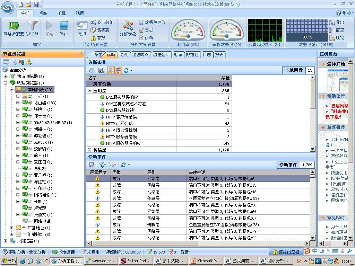
Task: Open the 工具 ribbon menu
Action: pyautogui.click(x=61, y=13)
